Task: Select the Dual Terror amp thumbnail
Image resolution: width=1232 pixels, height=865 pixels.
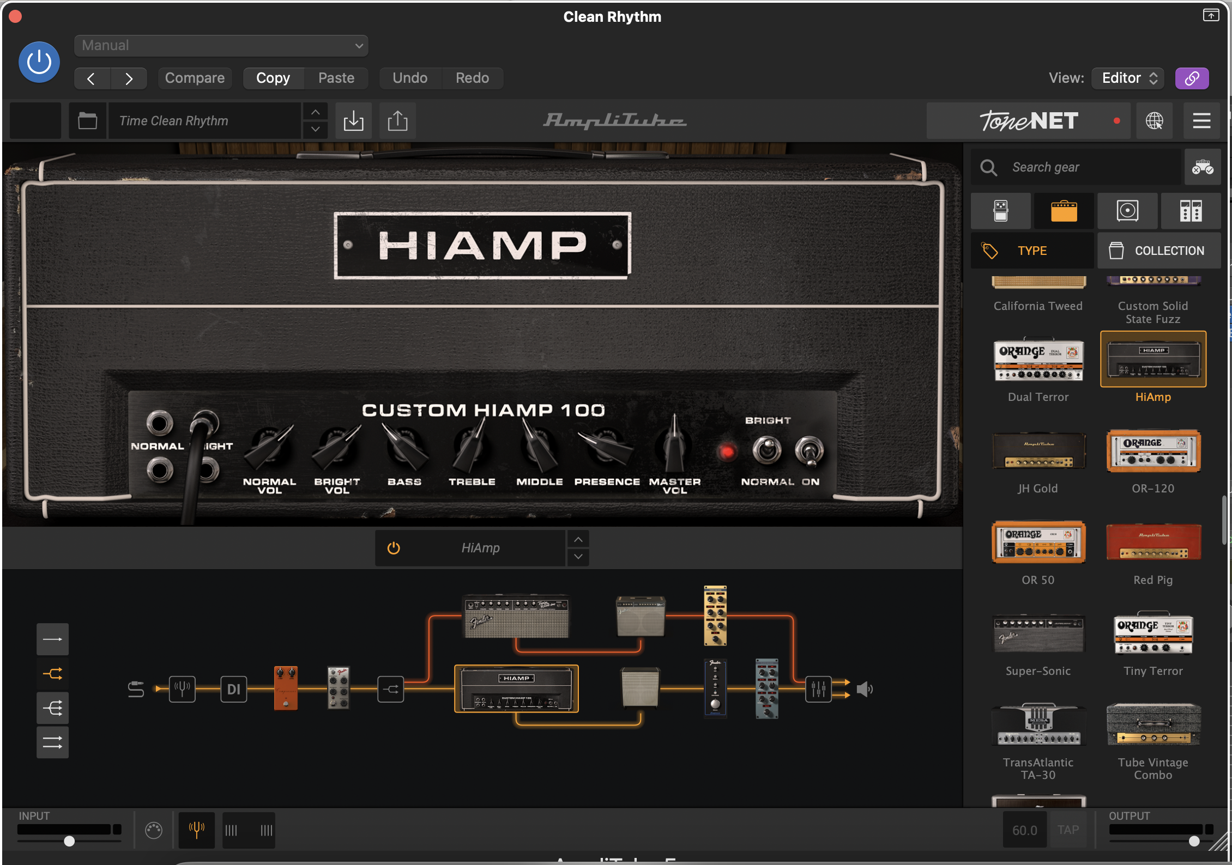Action: point(1038,360)
